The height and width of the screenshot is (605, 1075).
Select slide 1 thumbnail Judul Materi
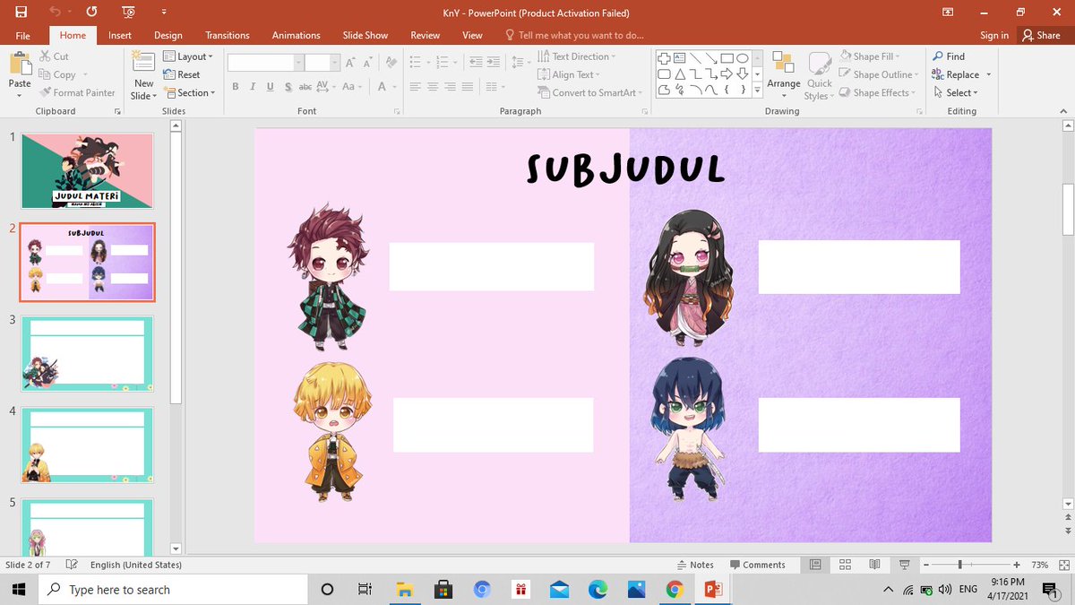point(87,170)
